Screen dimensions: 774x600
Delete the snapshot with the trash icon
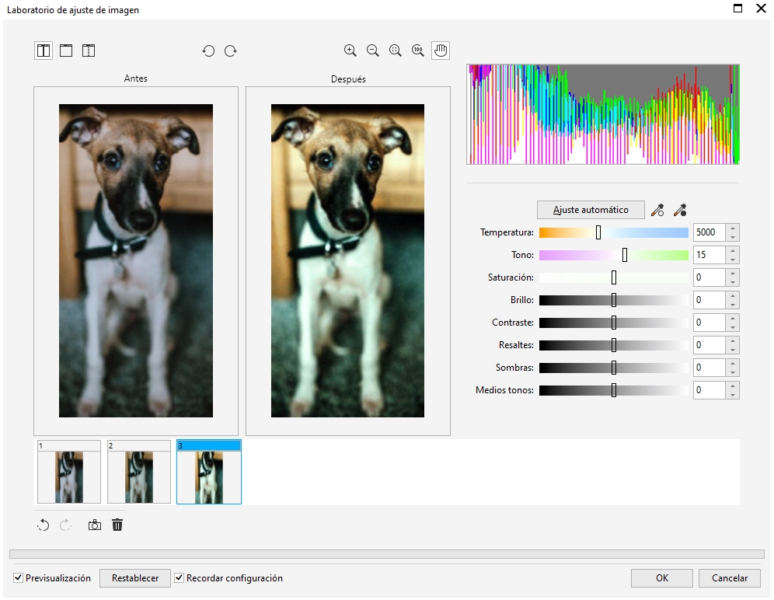tap(117, 525)
